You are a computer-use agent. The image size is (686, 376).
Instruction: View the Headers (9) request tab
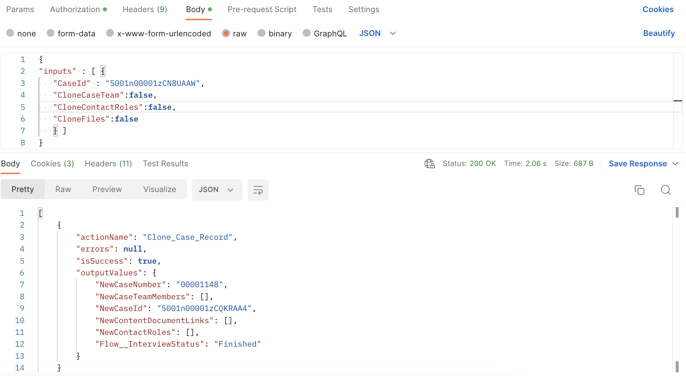144,9
